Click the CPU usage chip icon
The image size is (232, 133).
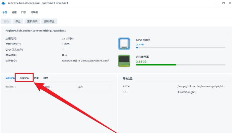point(124,44)
